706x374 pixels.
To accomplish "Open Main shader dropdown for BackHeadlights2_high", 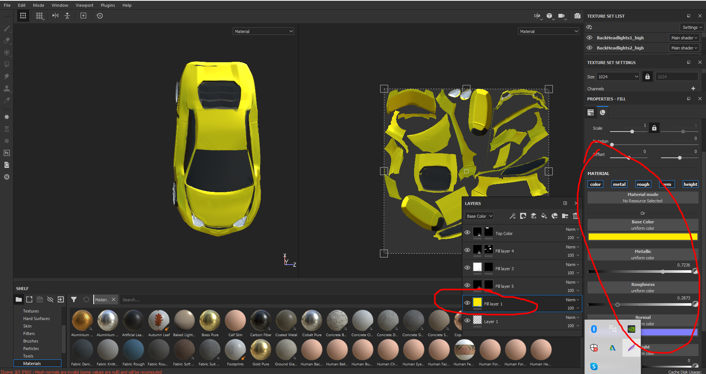I will pos(684,48).
